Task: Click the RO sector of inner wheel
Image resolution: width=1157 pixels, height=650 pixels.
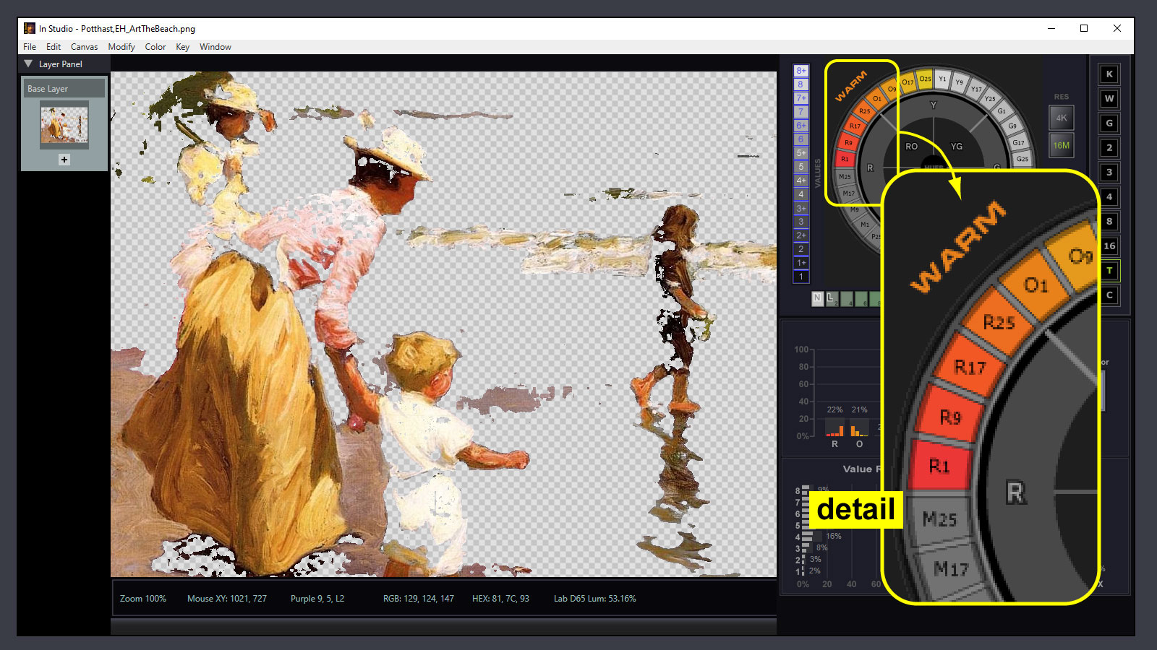Action: 911,147
